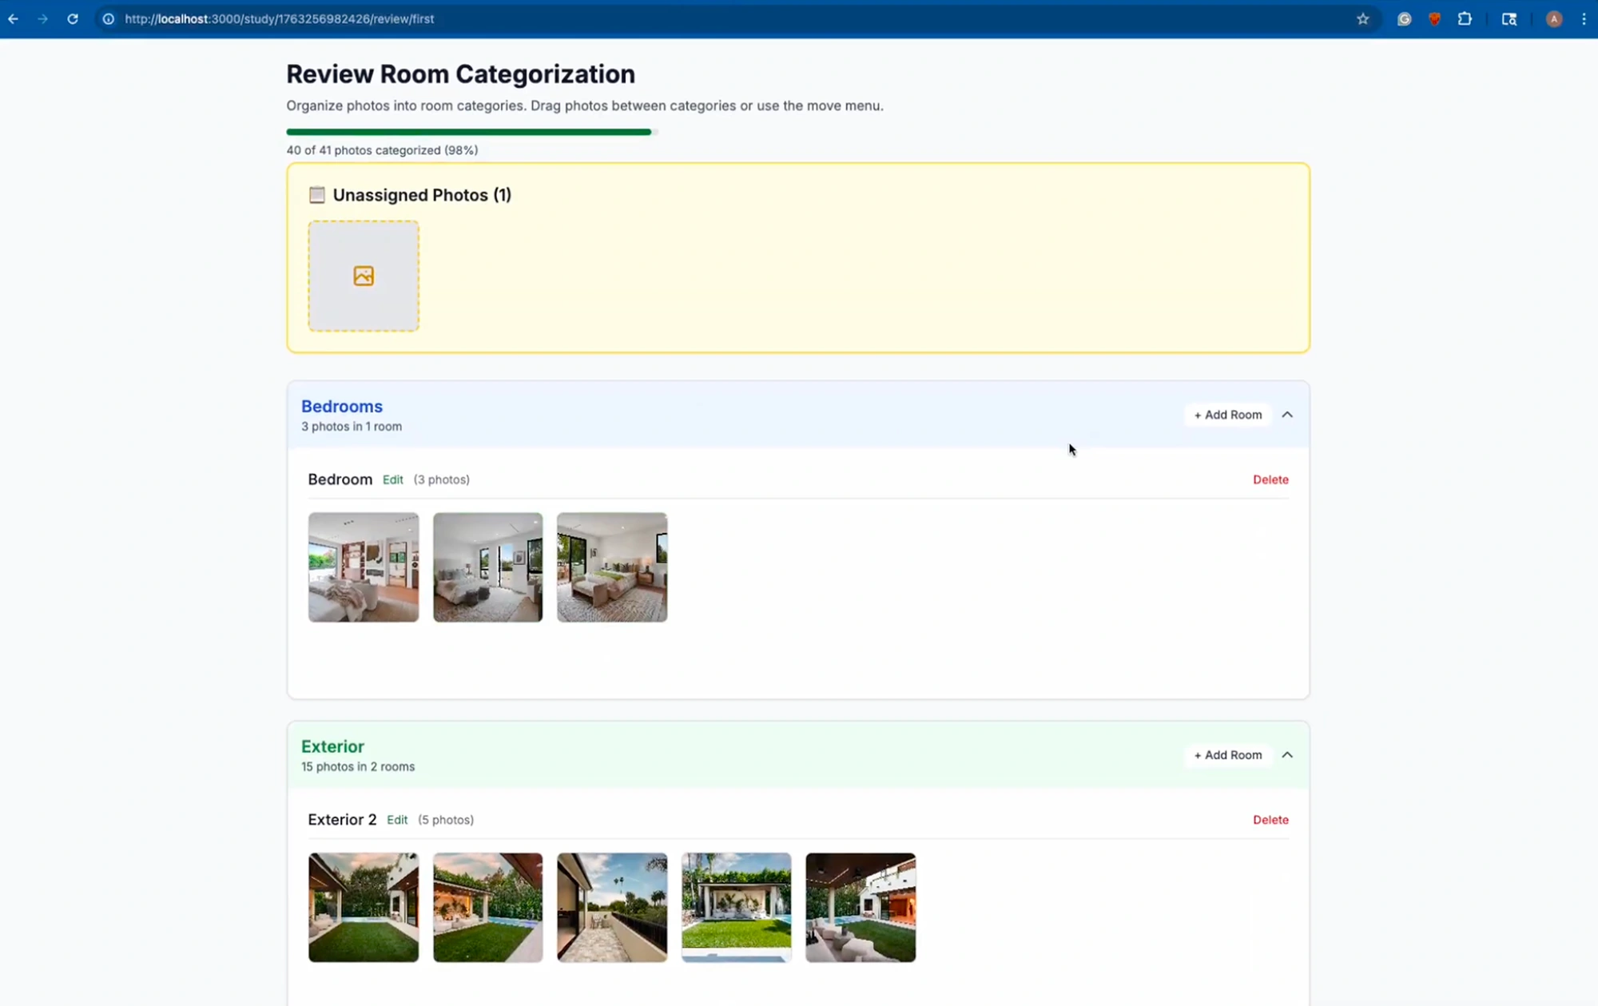The width and height of the screenshot is (1598, 1006).
Task: Click '15 photos in 2 rooms' text
Action: point(358,767)
